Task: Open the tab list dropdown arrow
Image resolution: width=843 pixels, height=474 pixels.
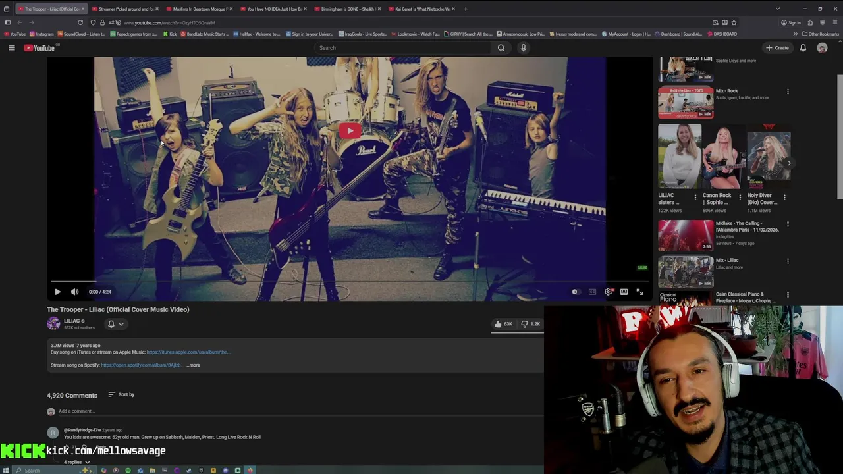Action: pos(777,9)
